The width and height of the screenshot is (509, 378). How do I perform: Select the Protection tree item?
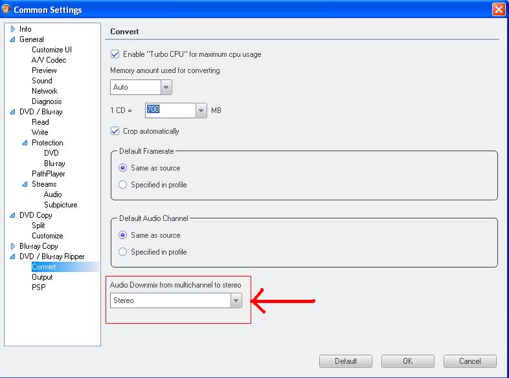pos(47,143)
